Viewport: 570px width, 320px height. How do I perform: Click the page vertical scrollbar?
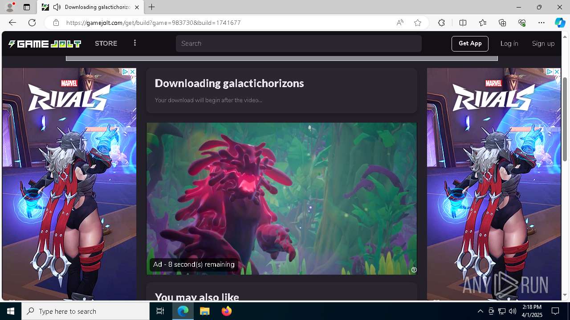[x=565, y=119]
